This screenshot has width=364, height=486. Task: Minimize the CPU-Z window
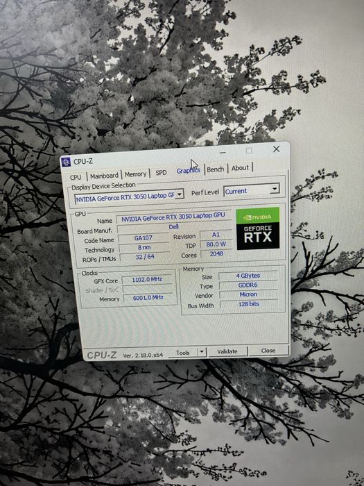pos(223,153)
